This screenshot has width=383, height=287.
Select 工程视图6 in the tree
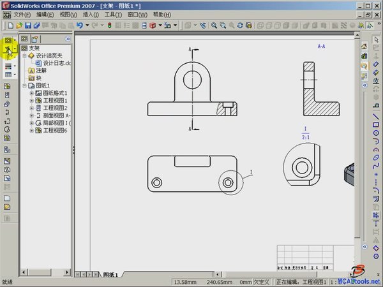pyautogui.click(x=55, y=130)
